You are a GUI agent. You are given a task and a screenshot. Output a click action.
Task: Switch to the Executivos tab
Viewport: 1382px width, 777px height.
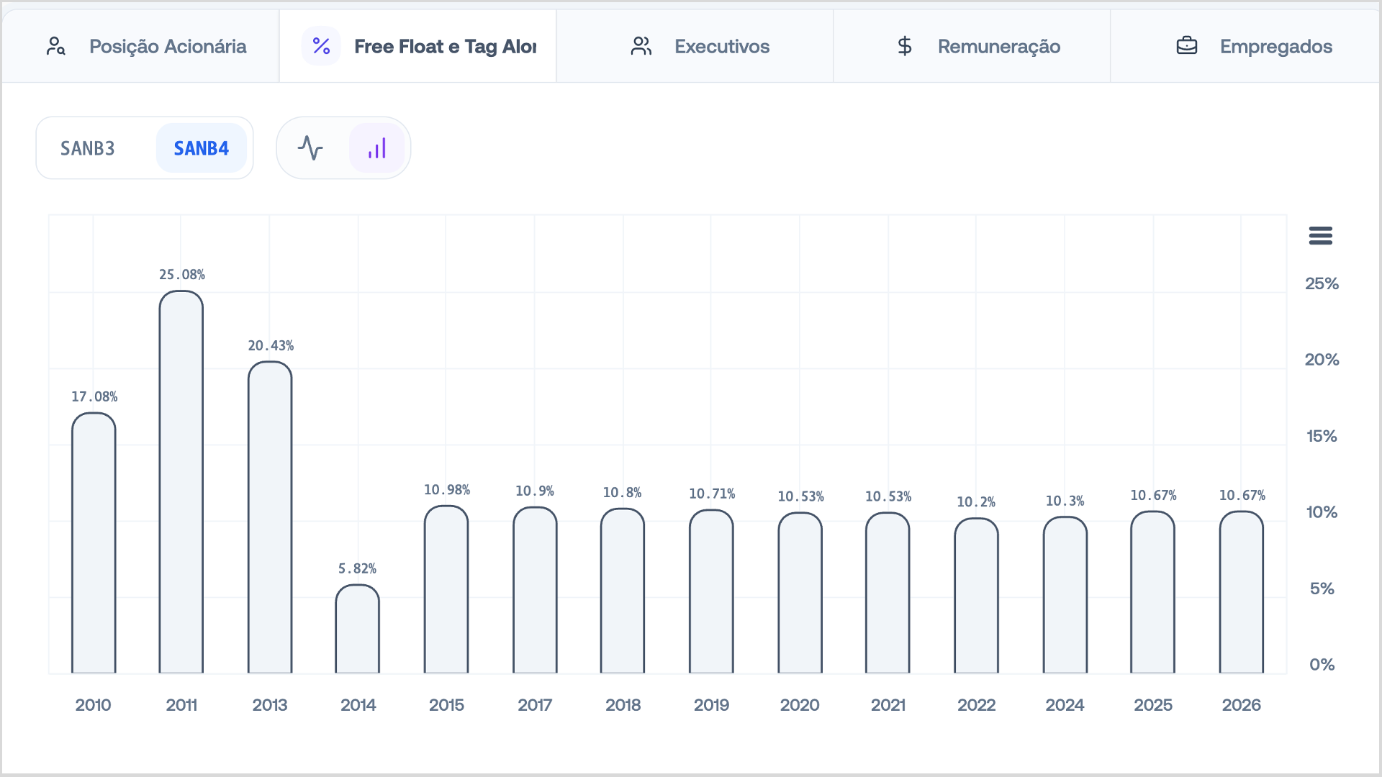(x=695, y=46)
